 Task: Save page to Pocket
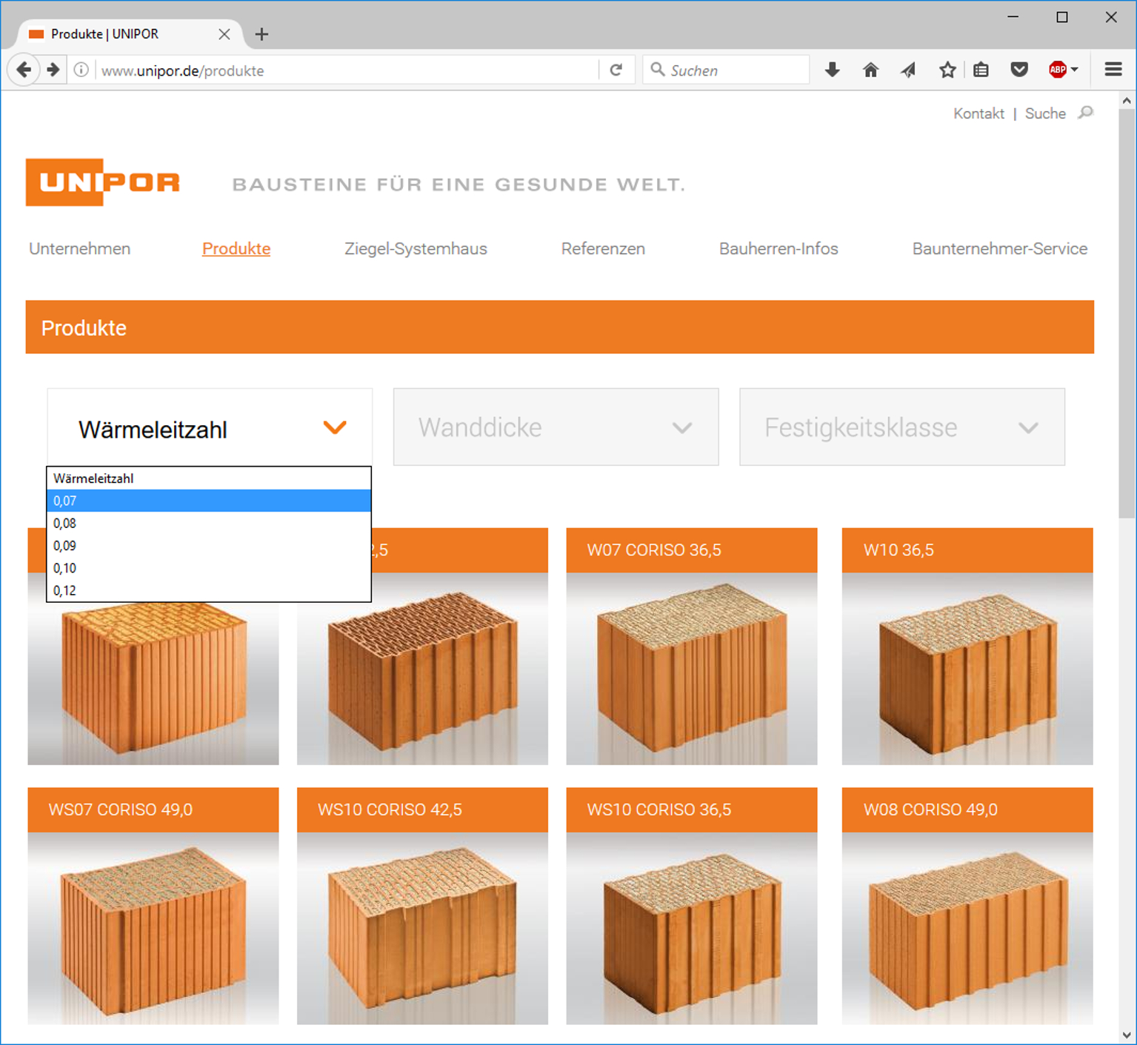tap(1020, 70)
